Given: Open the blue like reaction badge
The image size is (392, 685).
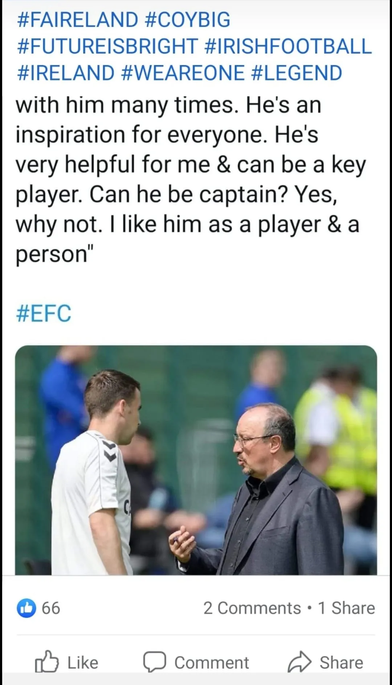Looking at the screenshot, I should click(26, 608).
